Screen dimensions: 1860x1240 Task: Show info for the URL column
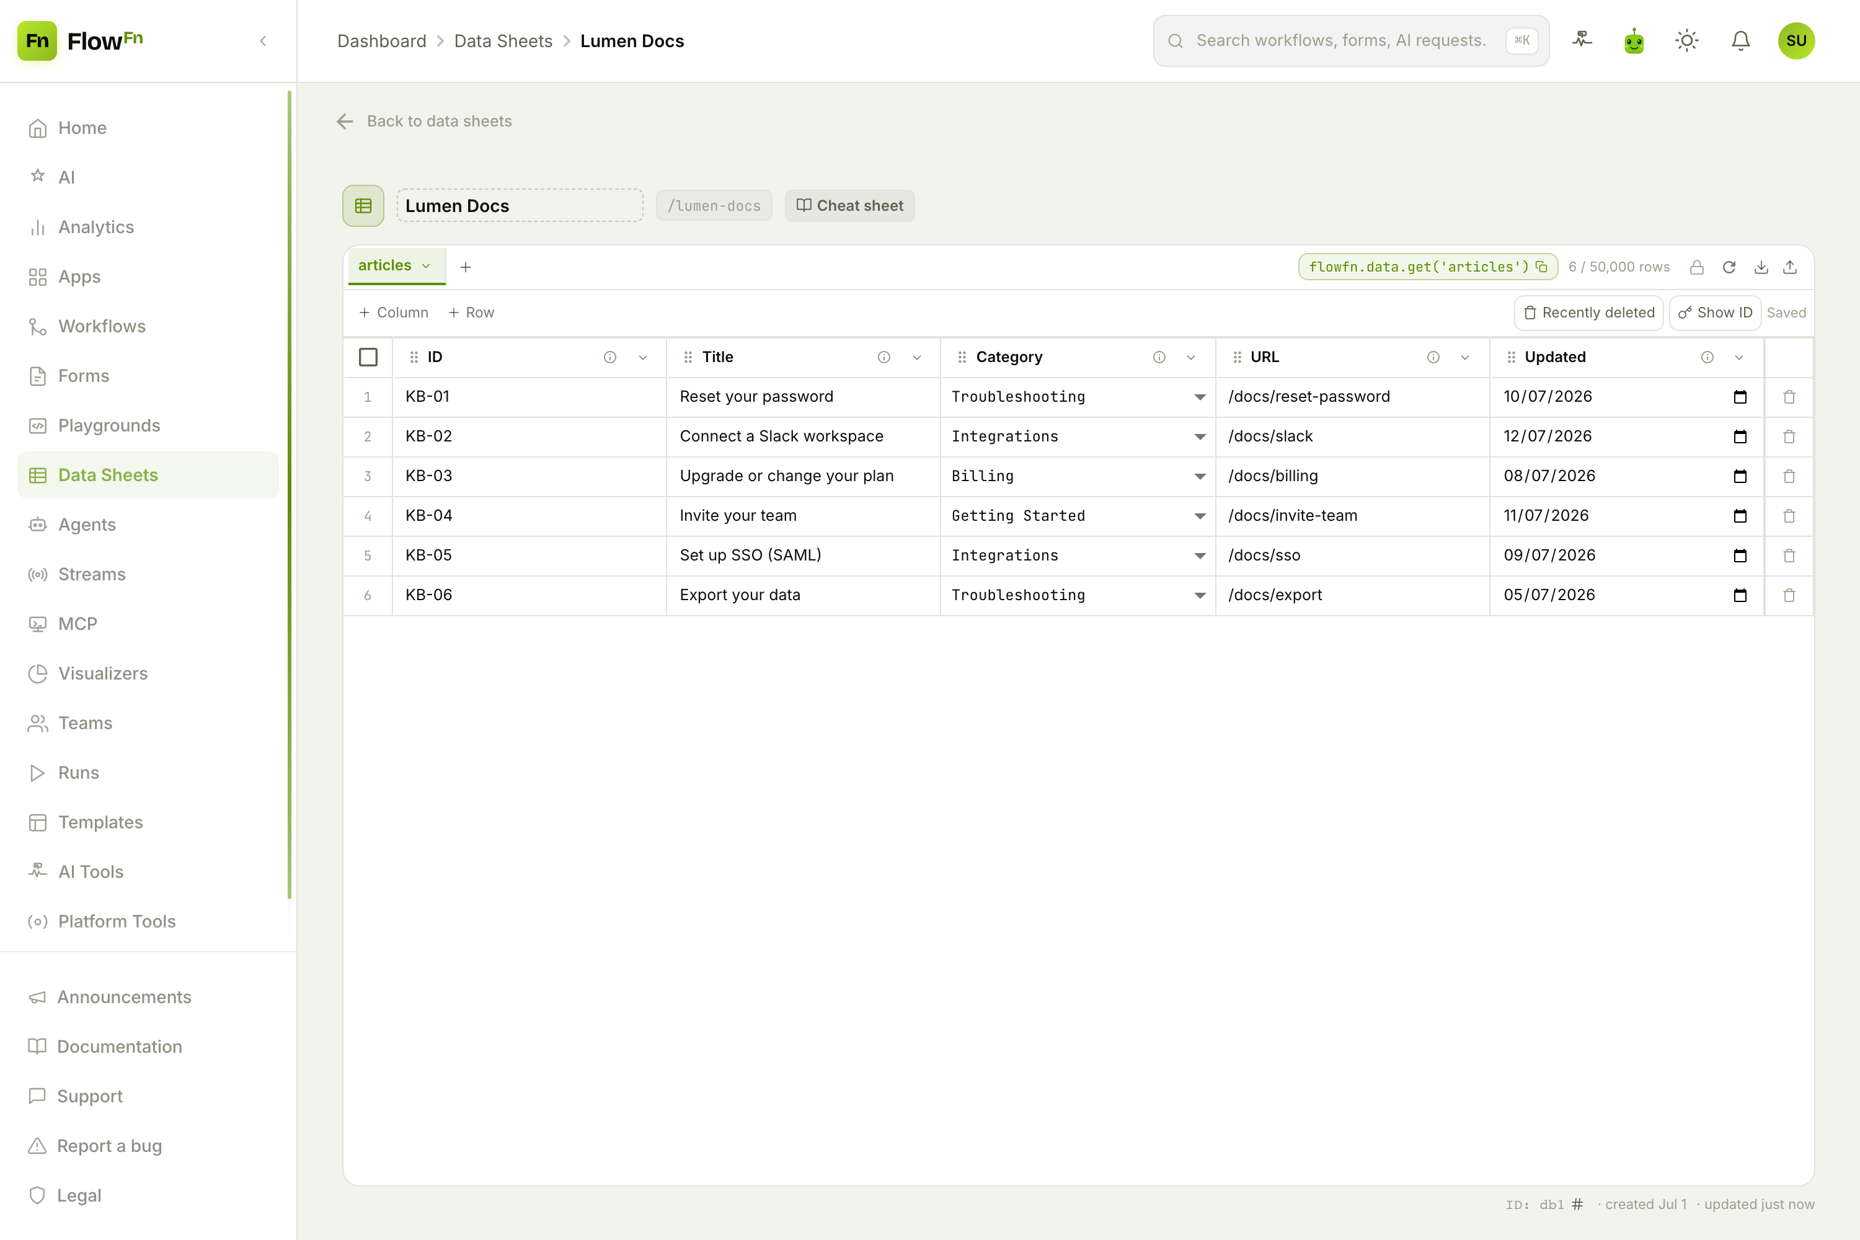coord(1433,358)
